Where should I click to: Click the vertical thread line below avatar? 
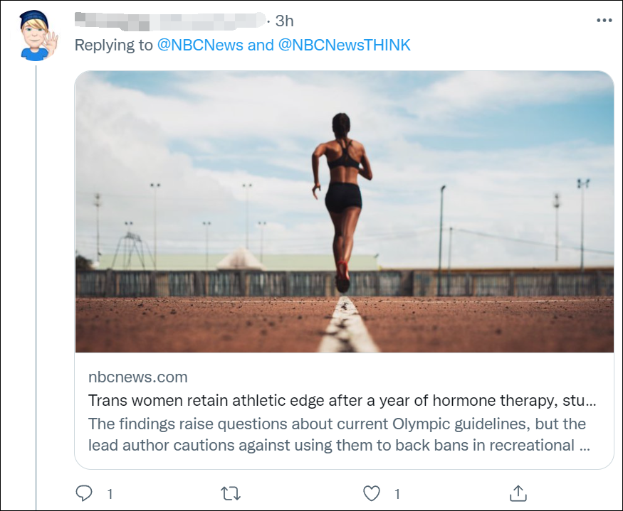click(37, 284)
